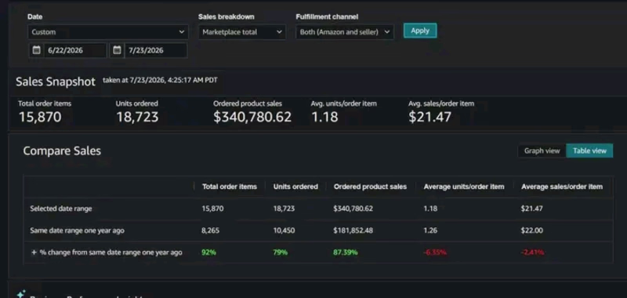This screenshot has width=627, height=298.
Task: Click the snapshot Ordered product sales $340,780.62
Action: click(252, 117)
